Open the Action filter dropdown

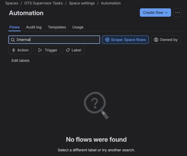(x=20, y=50)
